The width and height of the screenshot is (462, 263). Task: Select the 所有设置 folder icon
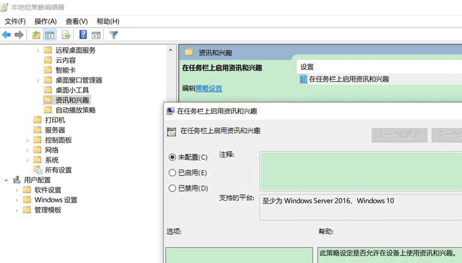pos(38,170)
